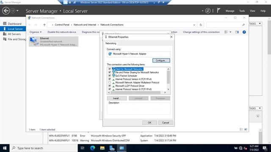Click the Server Manager navigation history dropdown arrow
The image size is (271, 152).
click(x=17, y=11)
